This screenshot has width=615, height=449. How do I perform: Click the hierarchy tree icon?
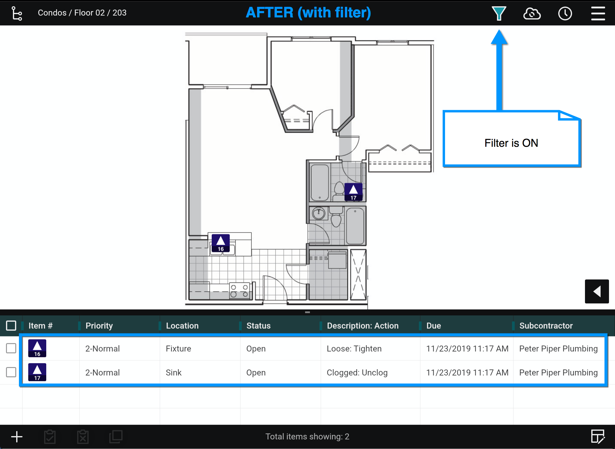(17, 13)
